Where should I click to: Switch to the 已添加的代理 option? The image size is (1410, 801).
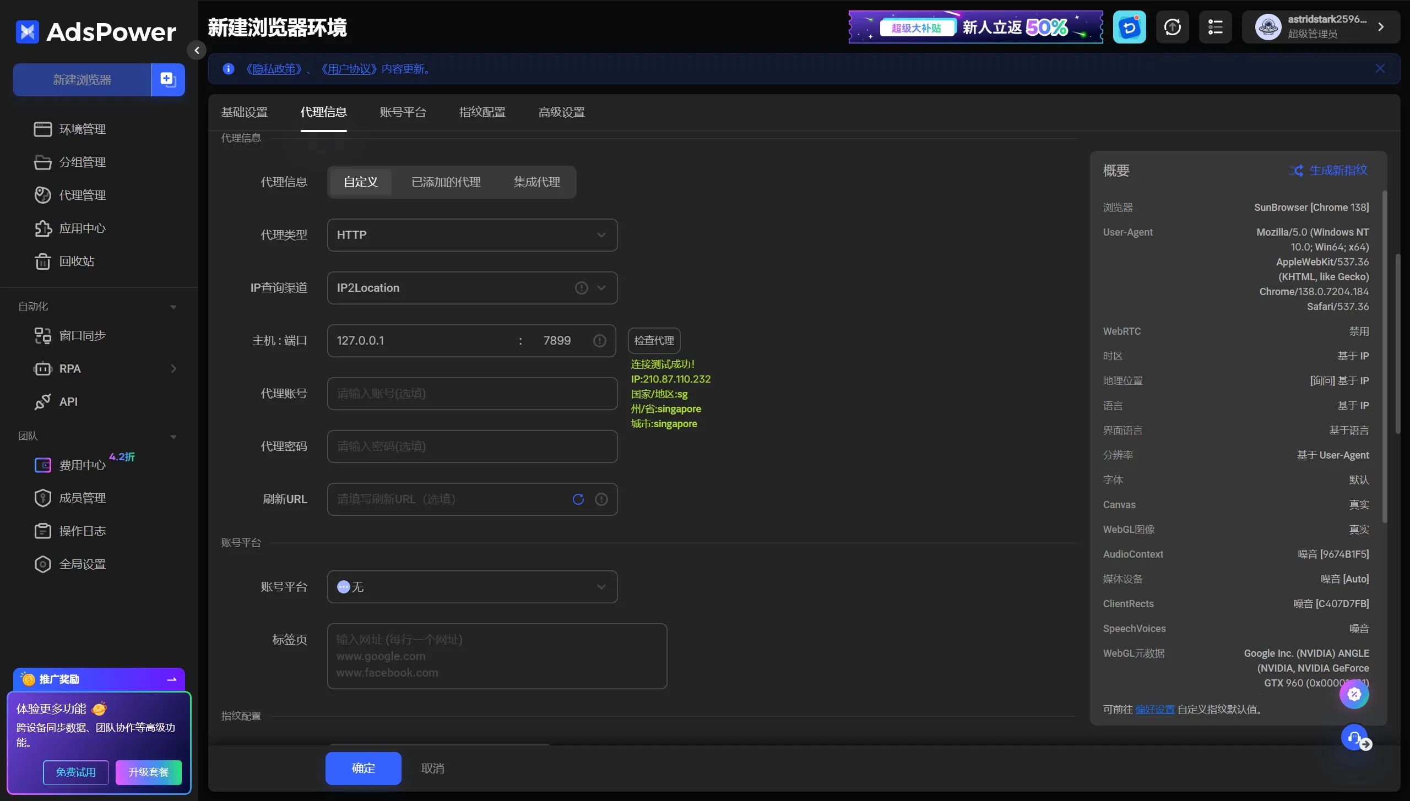pyautogui.click(x=446, y=182)
